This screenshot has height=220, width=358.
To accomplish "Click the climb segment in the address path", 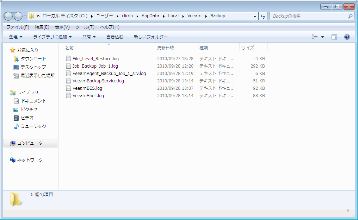I will tap(127, 16).
